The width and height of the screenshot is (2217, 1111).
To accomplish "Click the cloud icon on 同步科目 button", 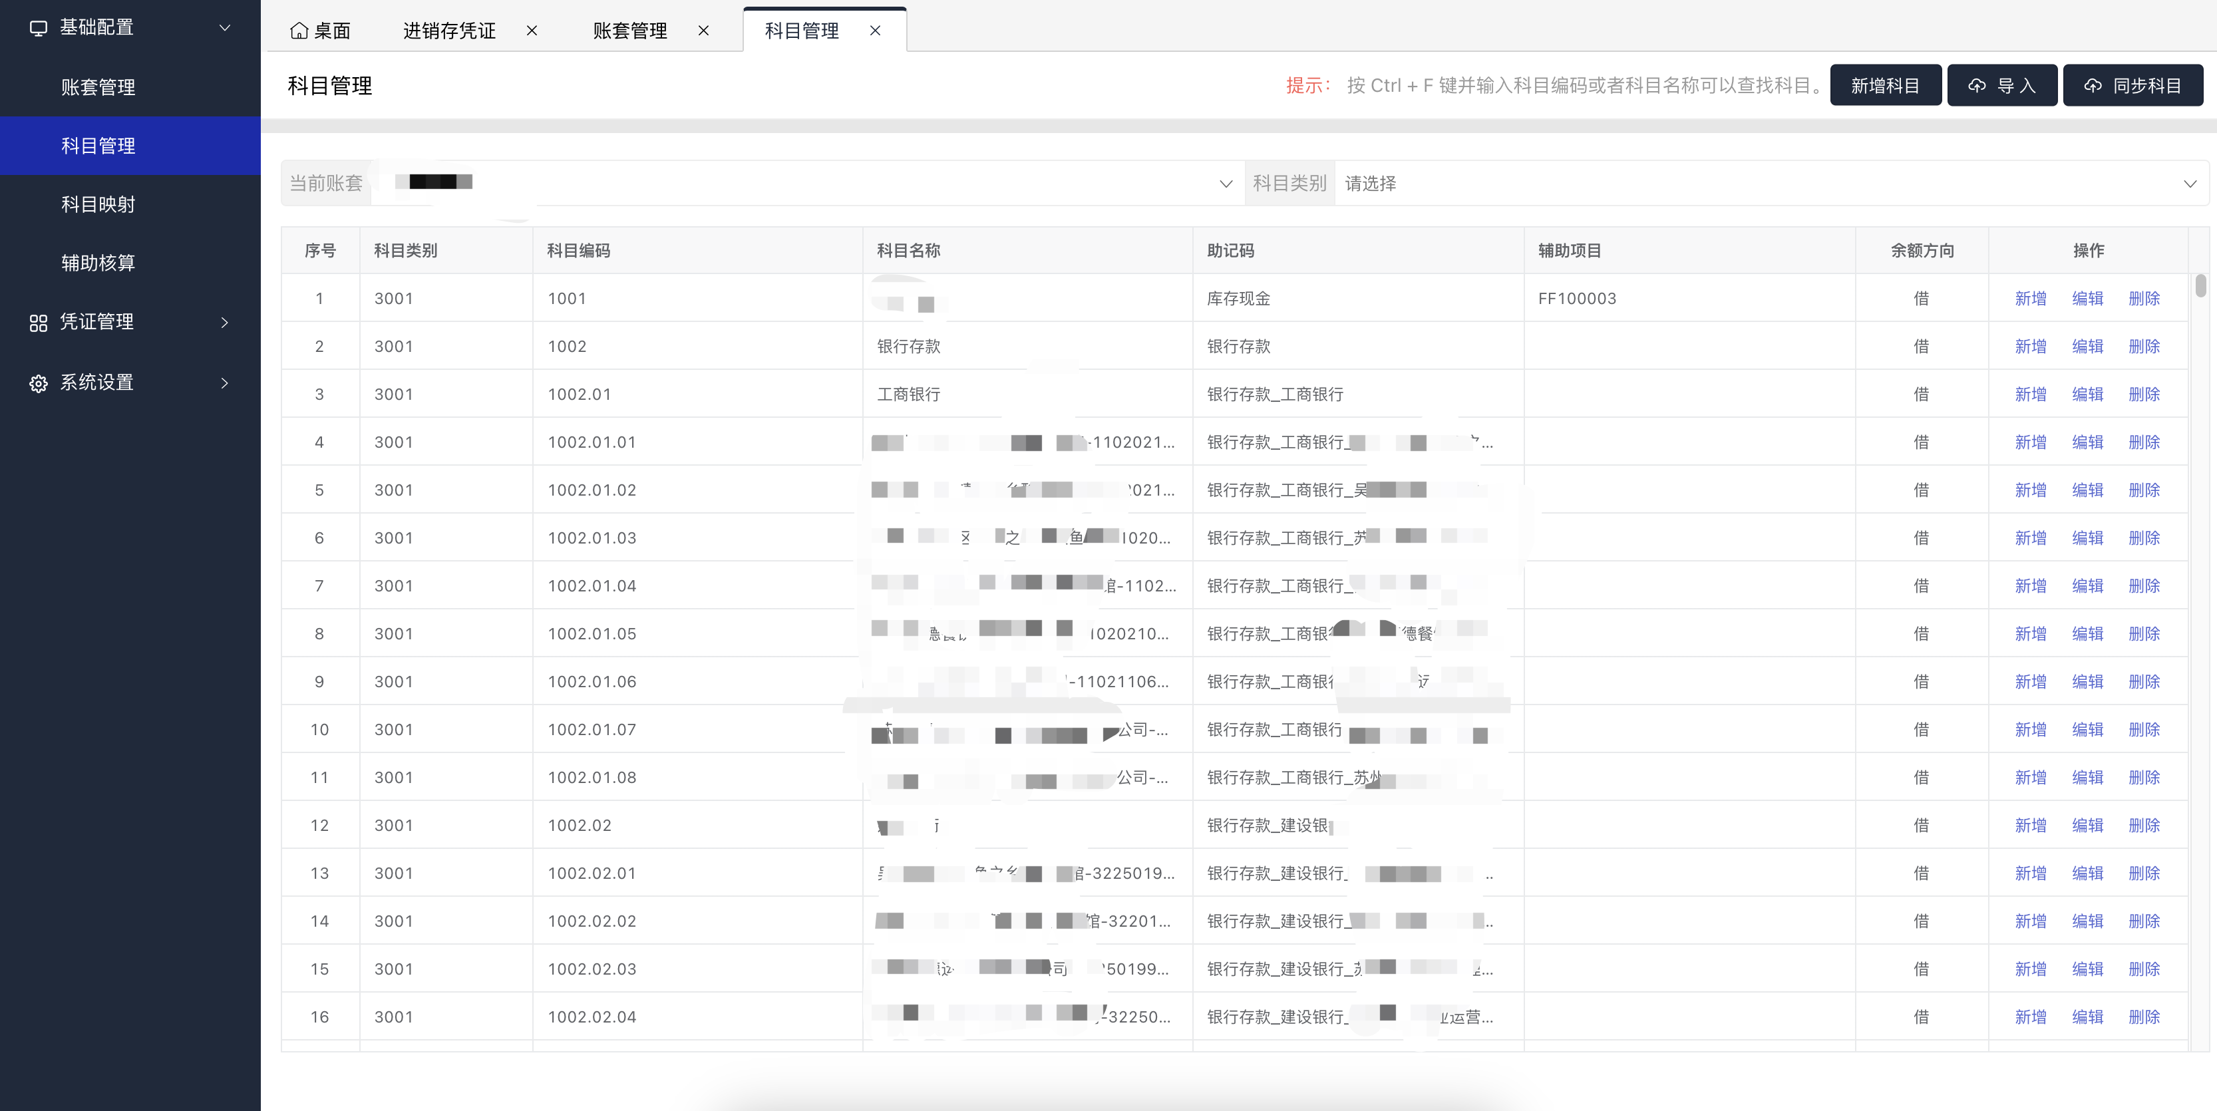I will (2092, 86).
